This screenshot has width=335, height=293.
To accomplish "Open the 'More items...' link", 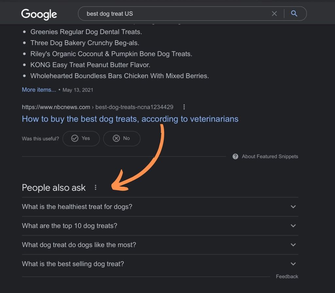I will pos(39,90).
